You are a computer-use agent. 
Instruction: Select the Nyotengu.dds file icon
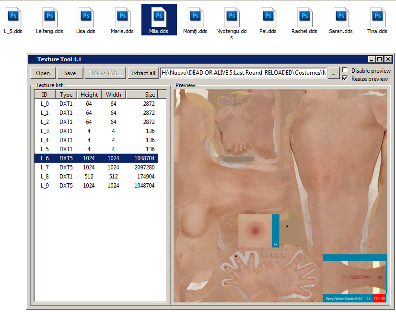(232, 17)
